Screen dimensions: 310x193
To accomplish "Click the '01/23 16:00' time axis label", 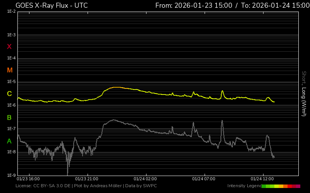I will click(28, 179).
